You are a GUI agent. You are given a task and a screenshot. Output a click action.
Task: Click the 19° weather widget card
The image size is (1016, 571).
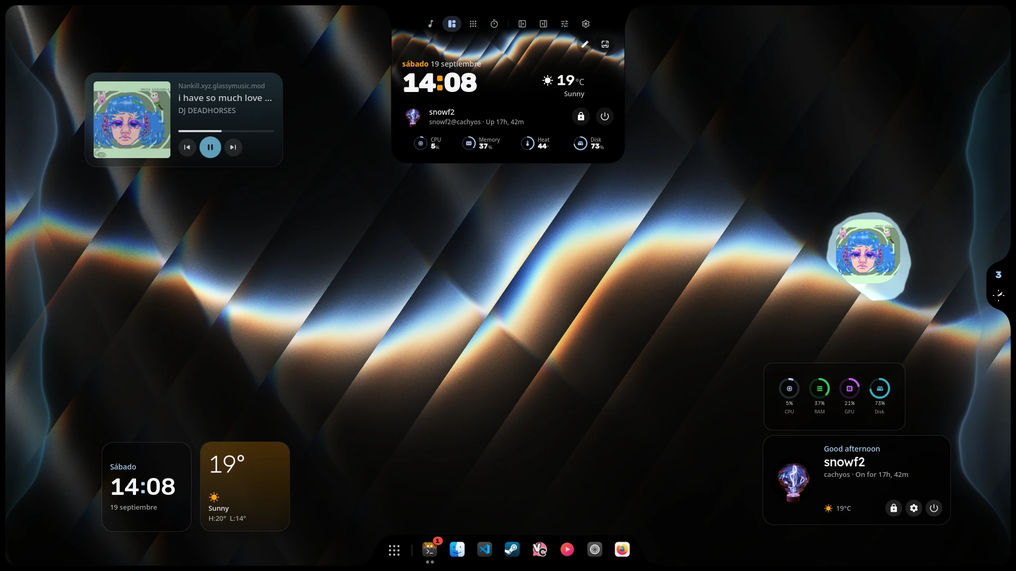coord(245,486)
